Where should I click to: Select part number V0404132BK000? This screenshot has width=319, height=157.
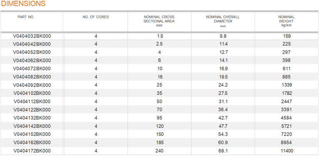pyautogui.click(x=32, y=118)
